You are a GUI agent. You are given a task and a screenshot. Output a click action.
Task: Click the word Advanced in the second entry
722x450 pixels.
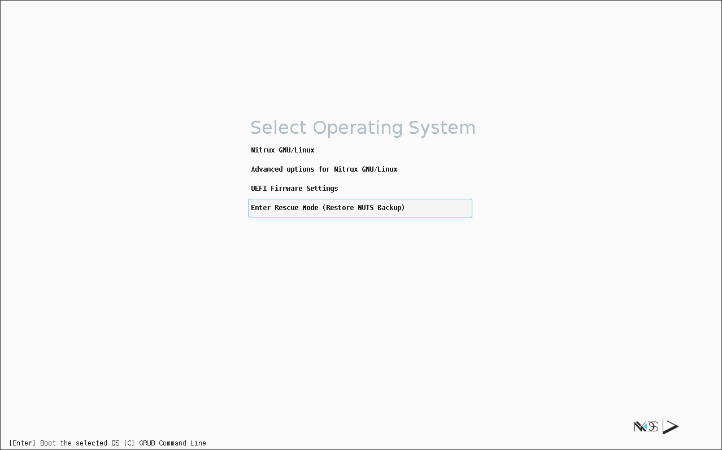pyautogui.click(x=267, y=169)
